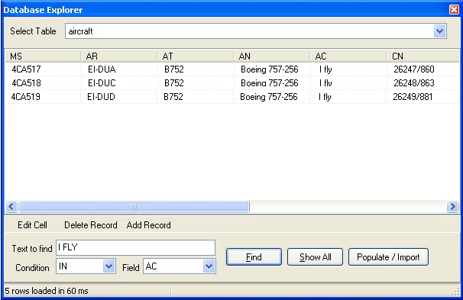Select B752 in the 4CA517 row

pyautogui.click(x=174, y=69)
